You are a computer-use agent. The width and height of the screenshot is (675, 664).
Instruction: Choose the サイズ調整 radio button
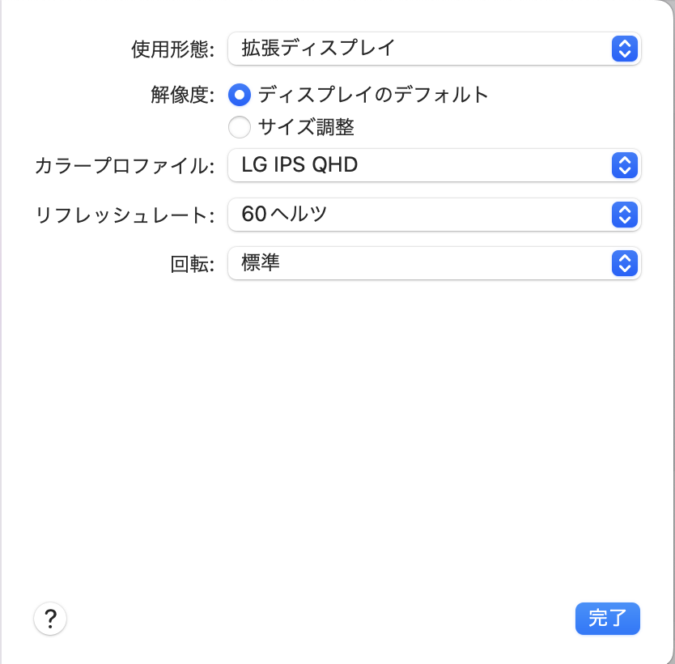pyautogui.click(x=240, y=127)
